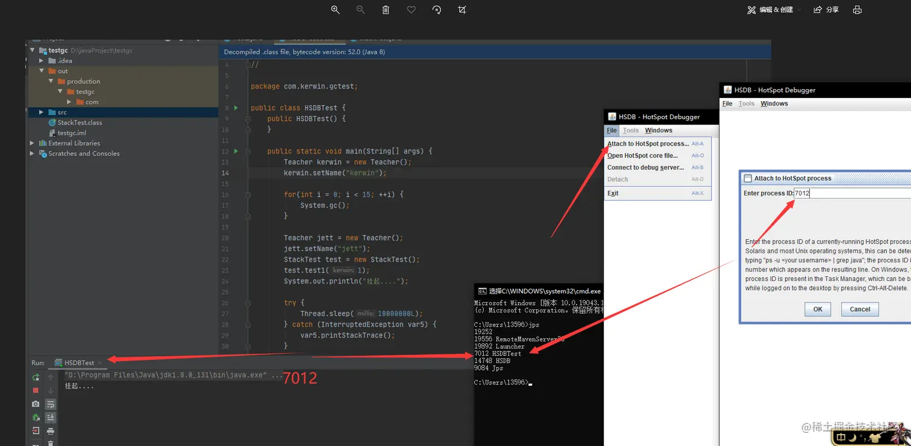The height and width of the screenshot is (446, 911).
Task: Click the Java icon of right HSDB window
Action: [x=727, y=90]
